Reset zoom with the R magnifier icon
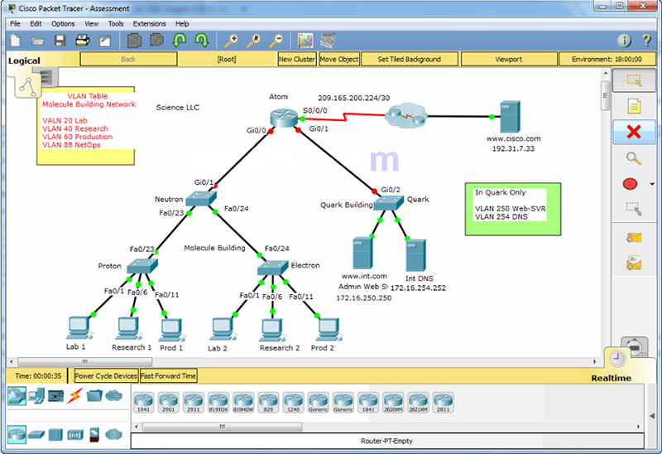 point(253,41)
